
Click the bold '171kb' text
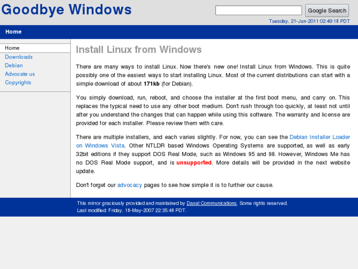click(151, 84)
